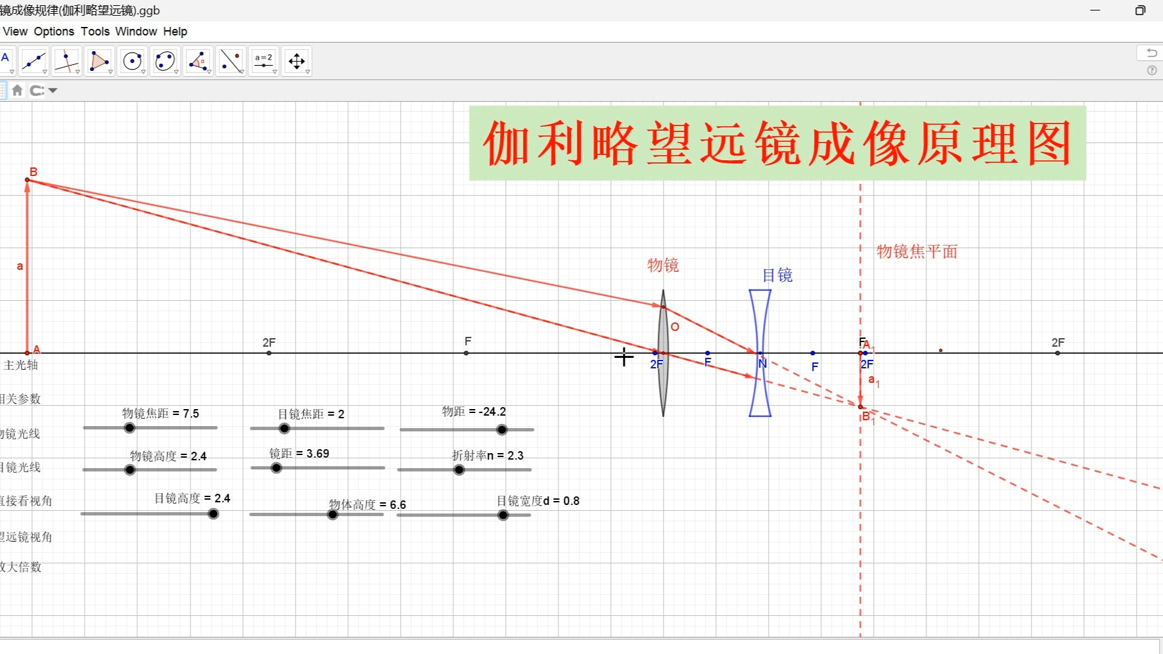Toggle the 物镜光线 checkbox label
The width and height of the screenshot is (1163, 654).
(20, 434)
